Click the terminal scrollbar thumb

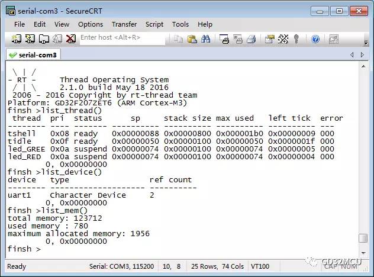(363, 238)
